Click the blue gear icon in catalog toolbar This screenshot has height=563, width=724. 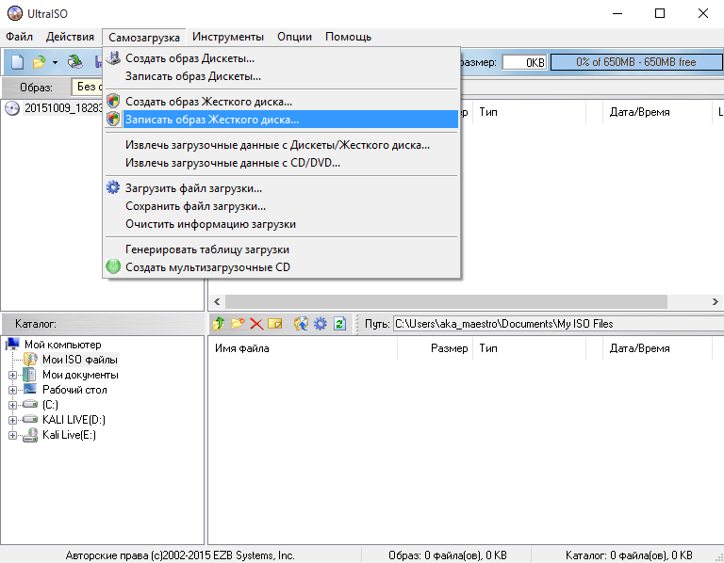[x=320, y=324]
